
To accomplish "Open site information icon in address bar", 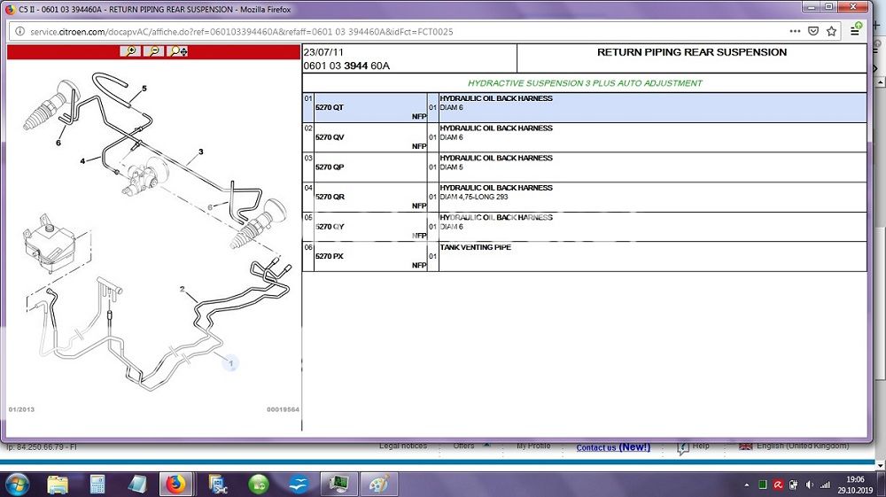I will point(19,31).
